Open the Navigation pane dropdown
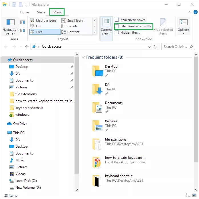Image resolution: width=199 pixels, height=199 pixels. pyautogui.click(x=11, y=27)
